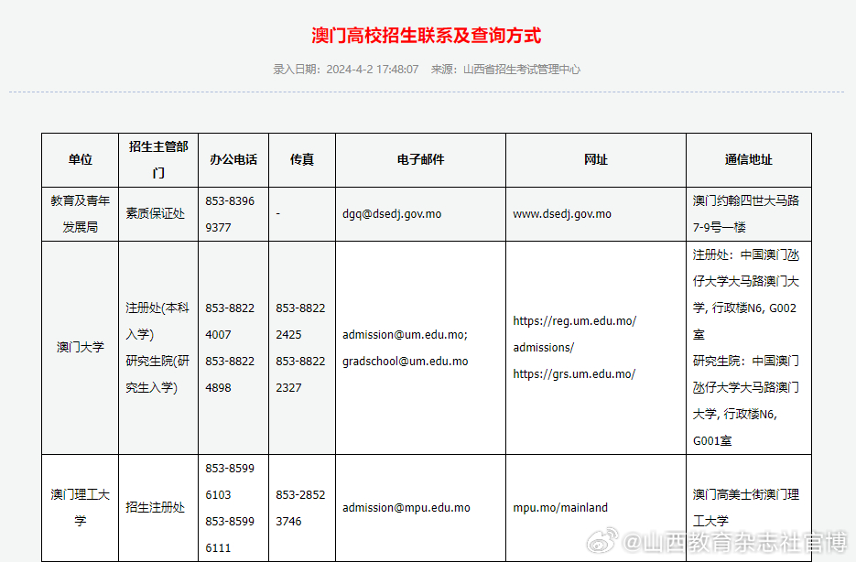This screenshot has height=562, width=856.
Task: Click the 注册处(本科入学) department text
Action: 157,321
